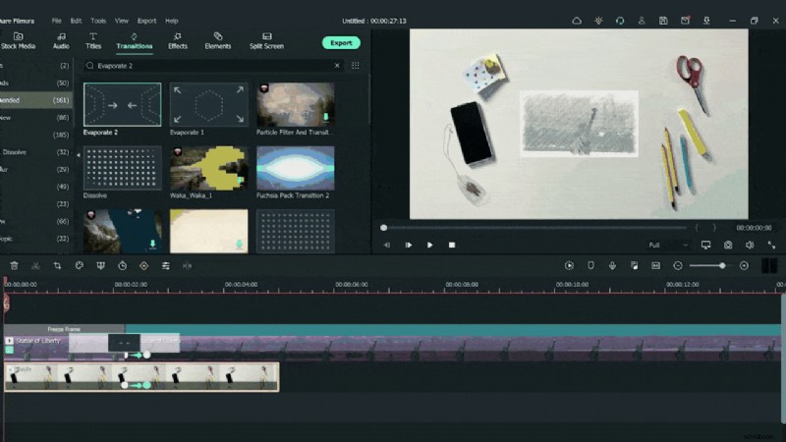Click the speed timer icon in timeline toolbar

(x=122, y=265)
